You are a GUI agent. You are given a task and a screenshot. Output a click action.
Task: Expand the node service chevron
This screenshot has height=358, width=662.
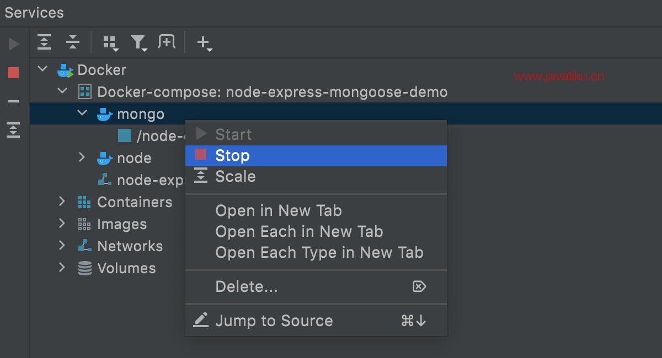point(82,158)
